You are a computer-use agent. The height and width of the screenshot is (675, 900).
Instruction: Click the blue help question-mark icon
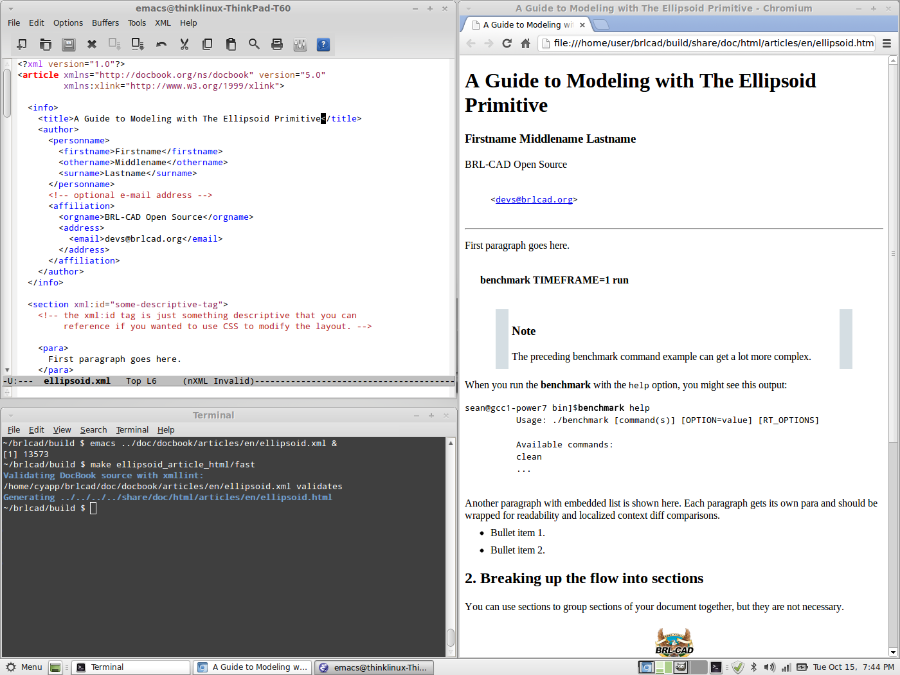pos(323,44)
